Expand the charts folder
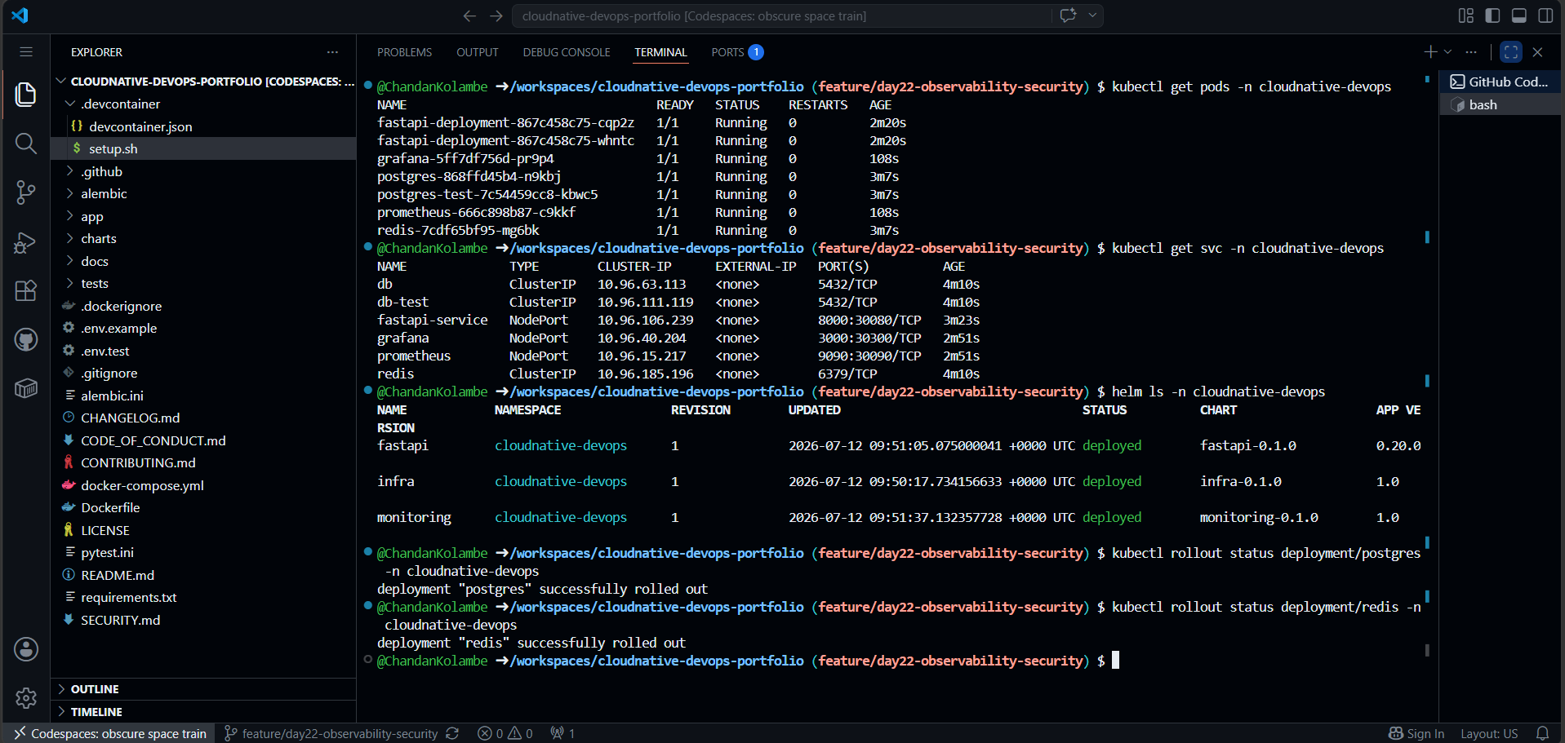The width and height of the screenshot is (1565, 743). coord(203,238)
